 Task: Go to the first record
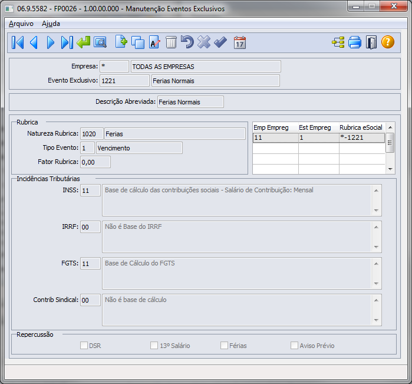coord(18,42)
